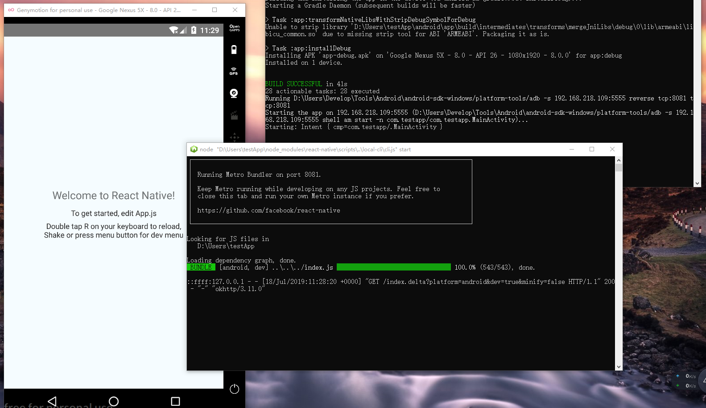Click the green bundle progress bar
Screen dimensions: 706x408
pyautogui.click(x=394, y=267)
